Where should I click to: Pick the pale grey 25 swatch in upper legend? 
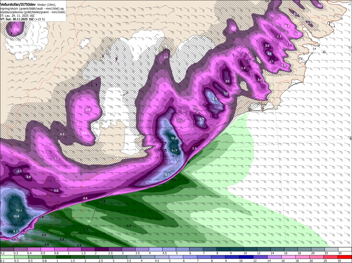pos(332,249)
